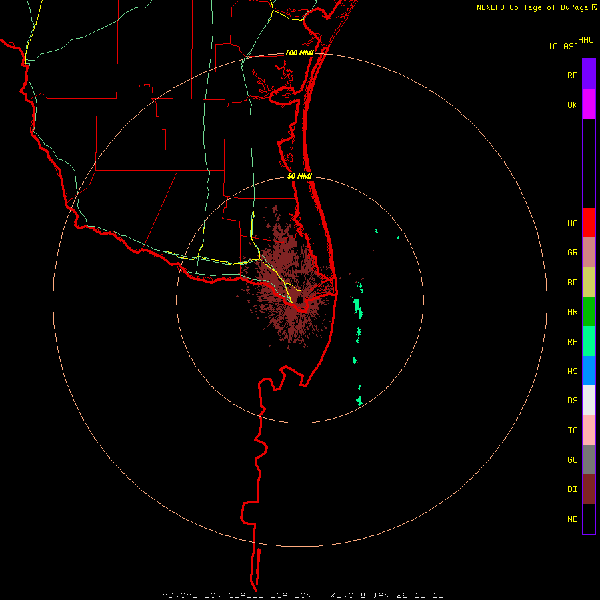Click the UK legend label
The height and width of the screenshot is (600, 600).
tap(573, 105)
